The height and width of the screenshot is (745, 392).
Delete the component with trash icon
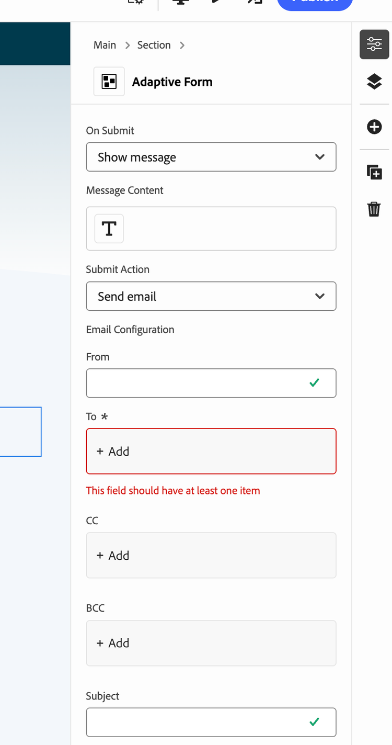374,209
